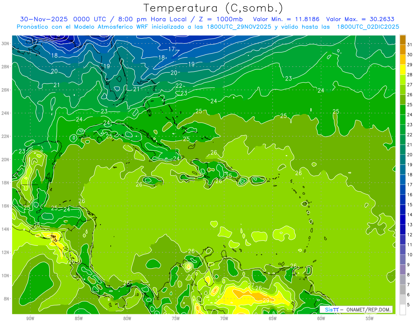This screenshot has height=323, width=419.
Task: Click the "22" contour label on map
Action: tap(179, 86)
